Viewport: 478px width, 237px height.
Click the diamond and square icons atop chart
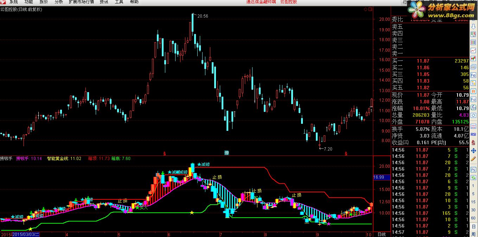pyautogui.click(x=367, y=9)
